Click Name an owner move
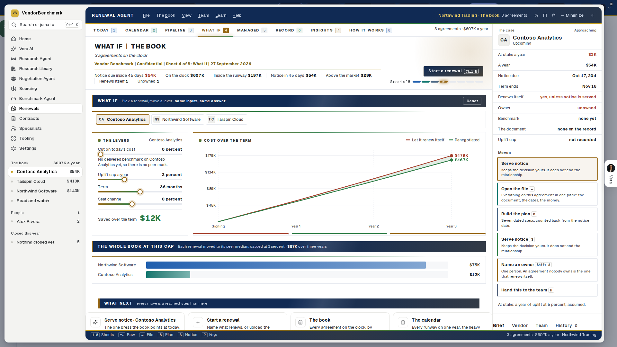Screen dimensions: 617x347 tap(547, 270)
